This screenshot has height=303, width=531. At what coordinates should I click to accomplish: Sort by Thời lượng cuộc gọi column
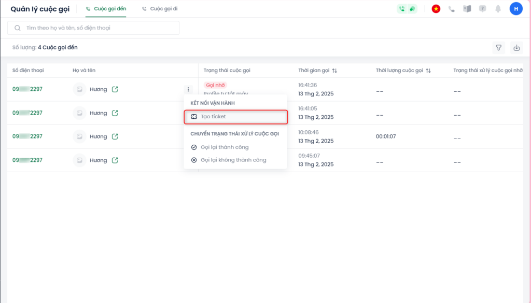pos(428,71)
